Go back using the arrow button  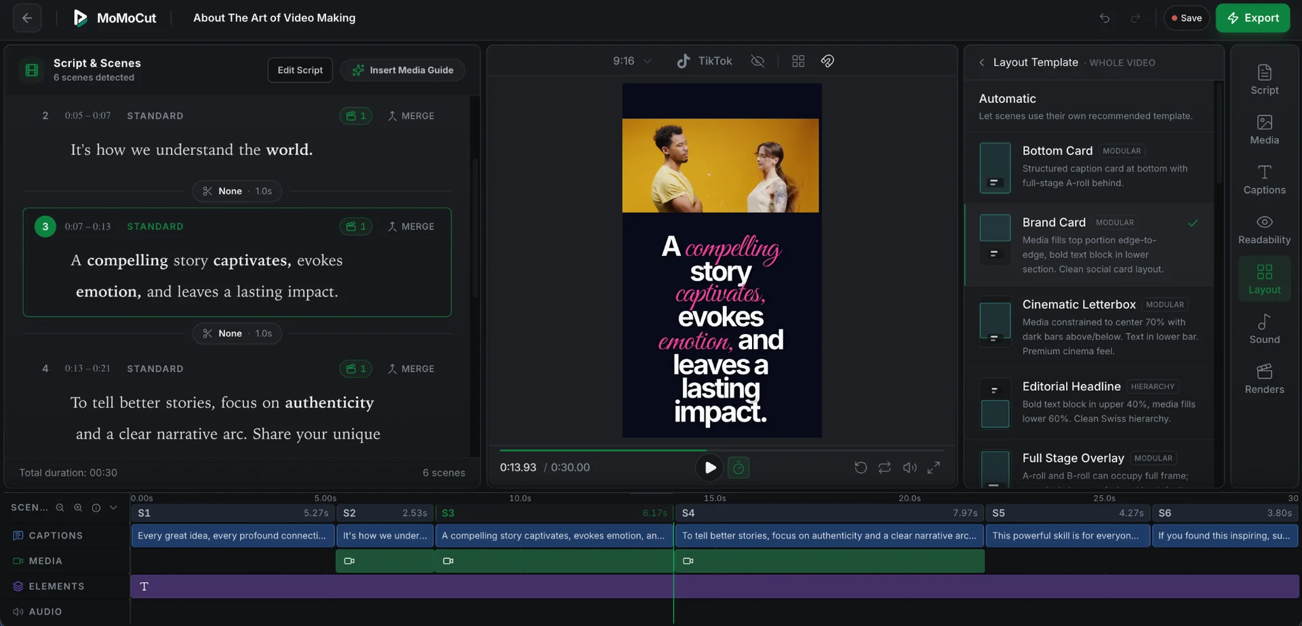pyautogui.click(x=27, y=18)
